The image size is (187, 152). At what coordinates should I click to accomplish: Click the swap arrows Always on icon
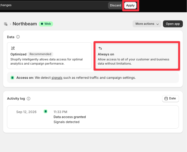pos(100,48)
